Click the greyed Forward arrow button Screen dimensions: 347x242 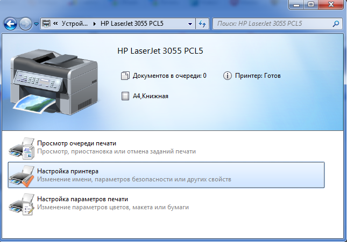tap(25, 24)
